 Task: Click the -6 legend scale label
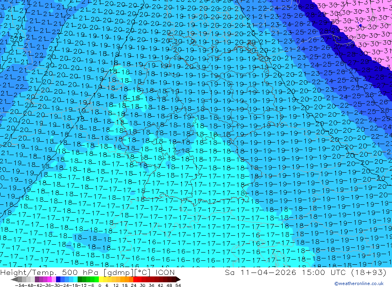(x=91, y=285)
